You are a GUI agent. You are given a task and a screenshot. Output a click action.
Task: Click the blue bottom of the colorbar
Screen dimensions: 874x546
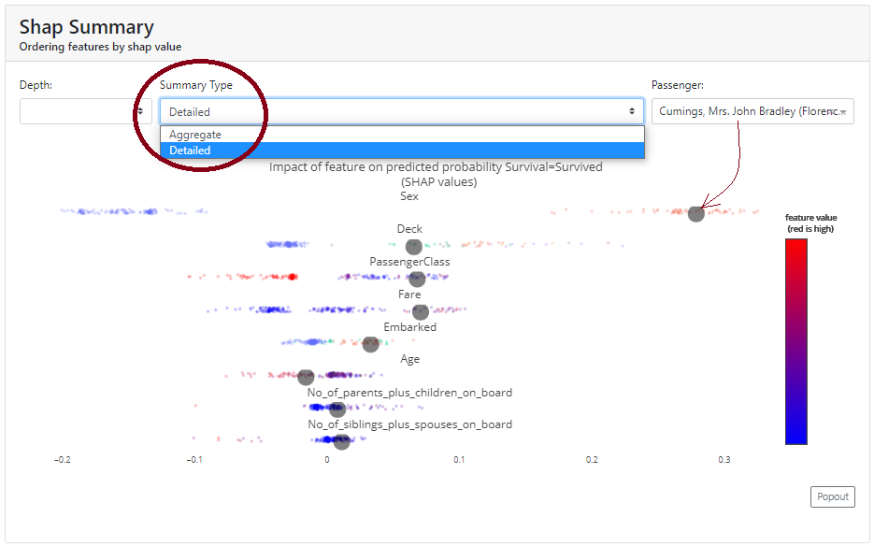coord(795,438)
